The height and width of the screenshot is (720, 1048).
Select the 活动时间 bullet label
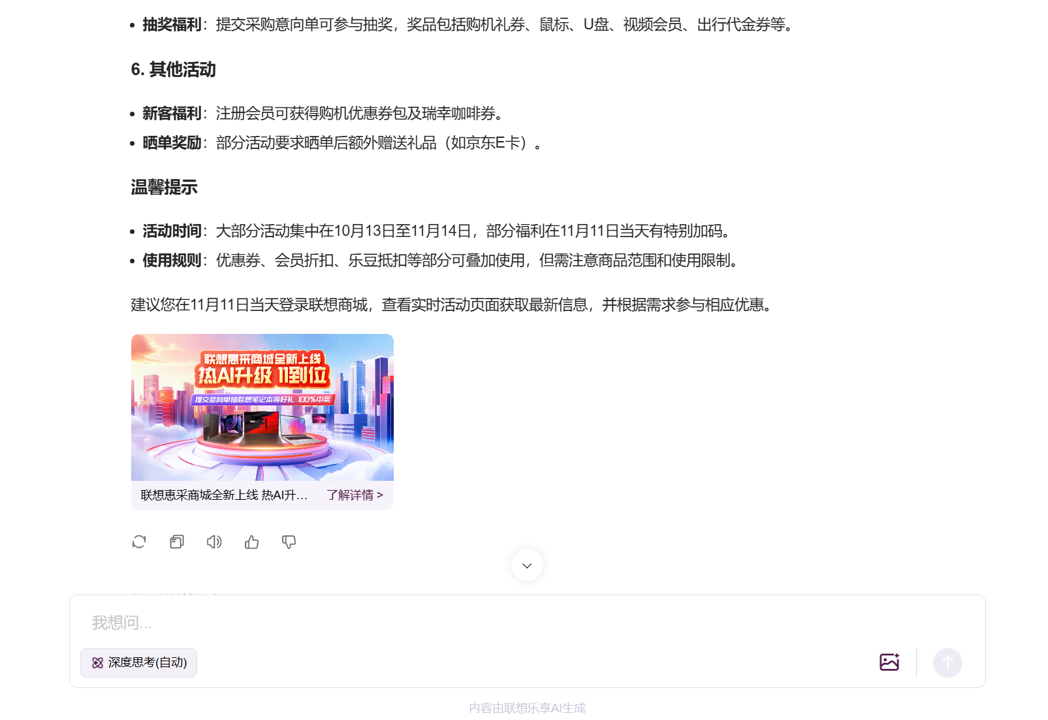[172, 231]
